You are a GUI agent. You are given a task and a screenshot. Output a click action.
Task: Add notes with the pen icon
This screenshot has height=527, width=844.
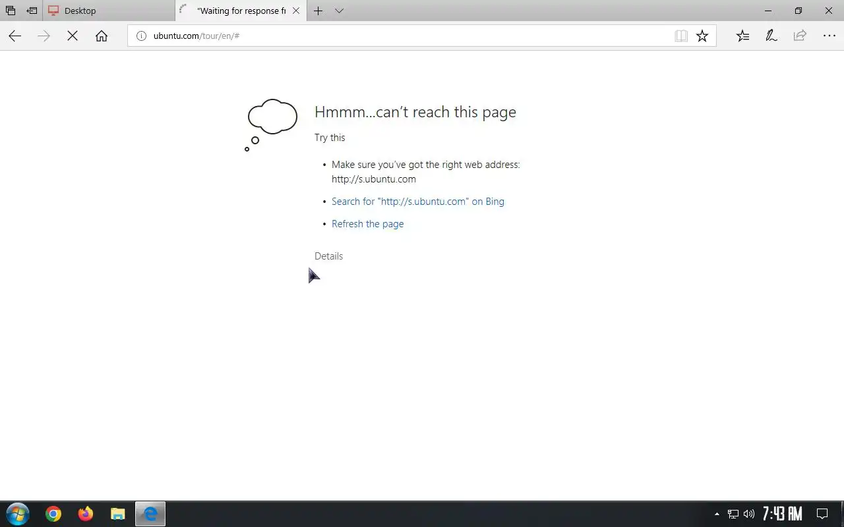(x=771, y=36)
